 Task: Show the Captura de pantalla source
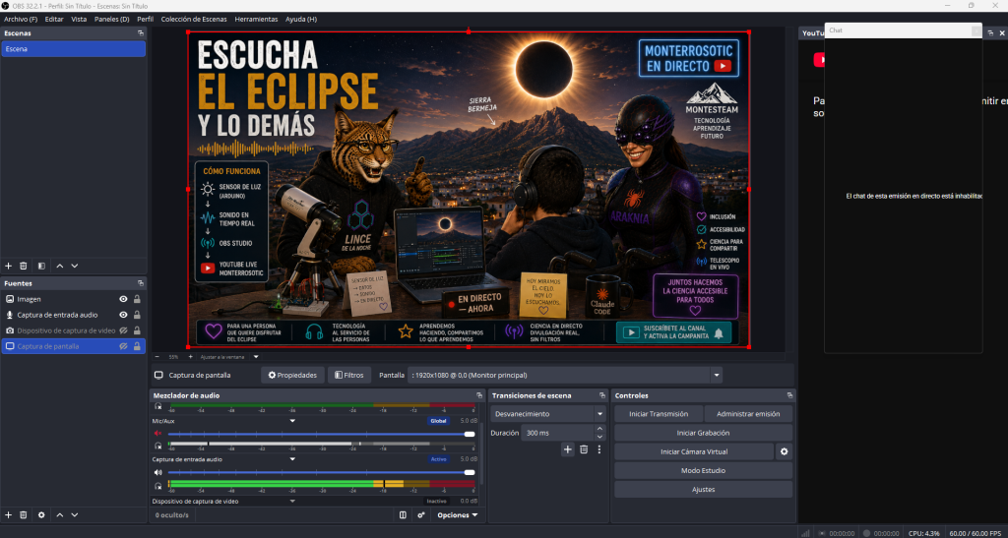coord(123,346)
